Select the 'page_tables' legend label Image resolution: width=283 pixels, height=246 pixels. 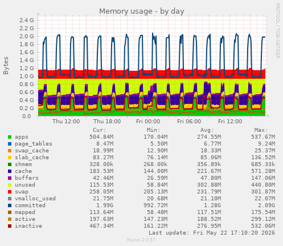point(34,144)
